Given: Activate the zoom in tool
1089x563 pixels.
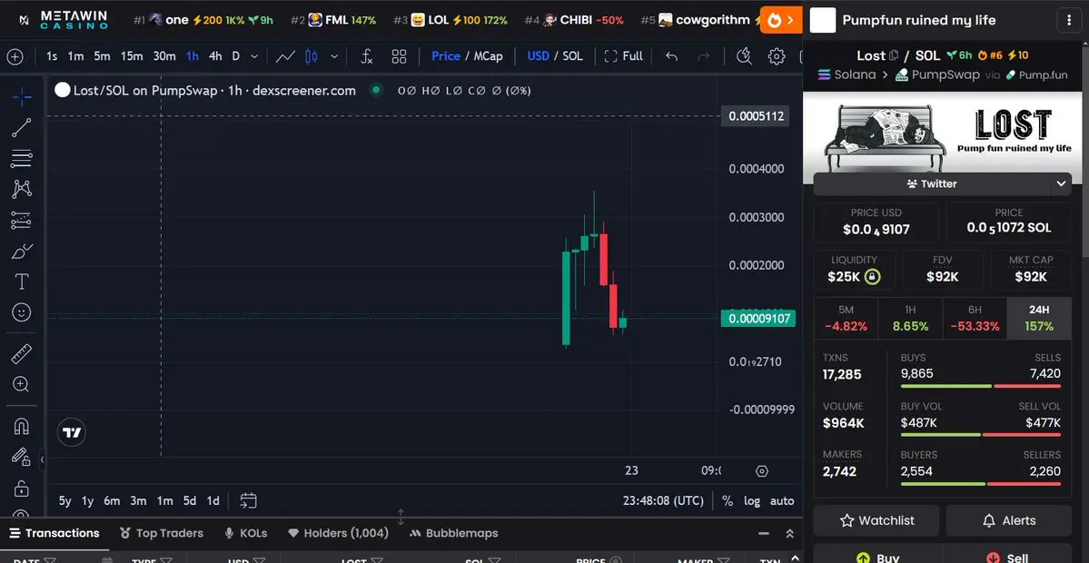Looking at the screenshot, I should 22,384.
